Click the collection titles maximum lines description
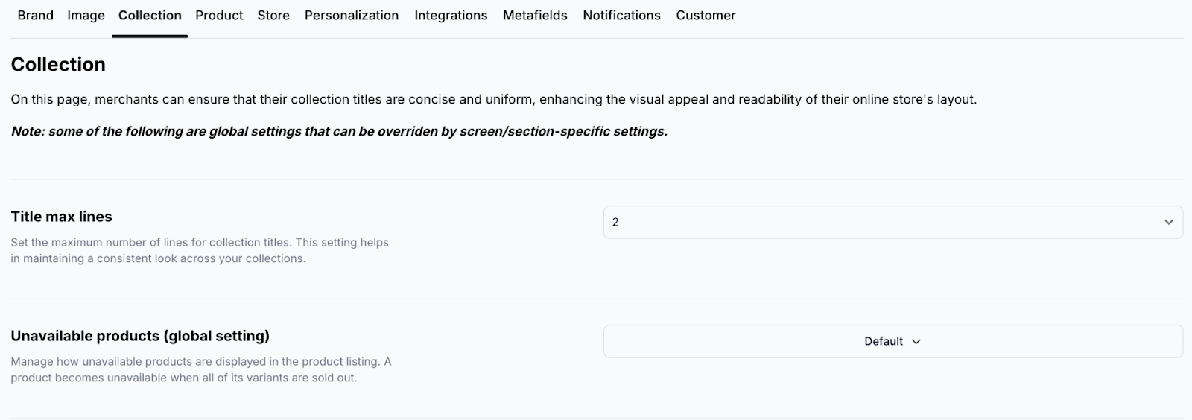This screenshot has width=1192, height=420. coord(200,250)
